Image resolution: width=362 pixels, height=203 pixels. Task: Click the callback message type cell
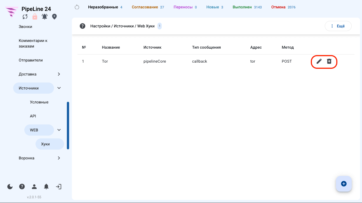tap(199, 61)
